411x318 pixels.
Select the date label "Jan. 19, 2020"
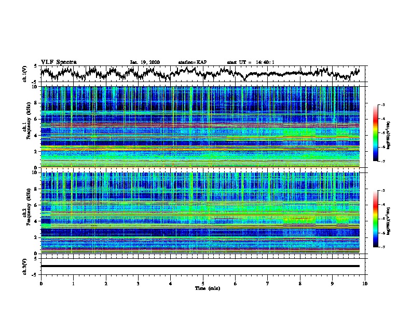(x=145, y=62)
